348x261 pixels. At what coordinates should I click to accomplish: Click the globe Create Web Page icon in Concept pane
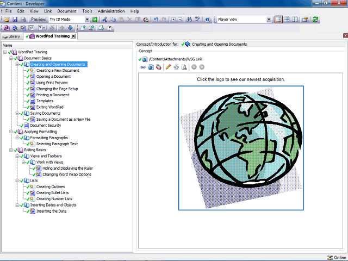click(151, 67)
